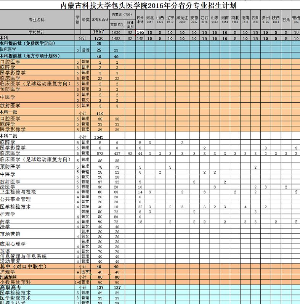Select the title cell 内蒙古科技大学包头医学院2016年分省分专业招生计划
Screen dimensions: 300x304
[148, 6]
